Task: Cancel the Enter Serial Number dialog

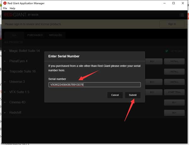Action: [115, 95]
